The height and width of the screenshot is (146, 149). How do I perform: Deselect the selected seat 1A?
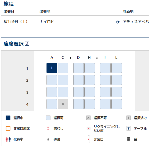point(52,68)
